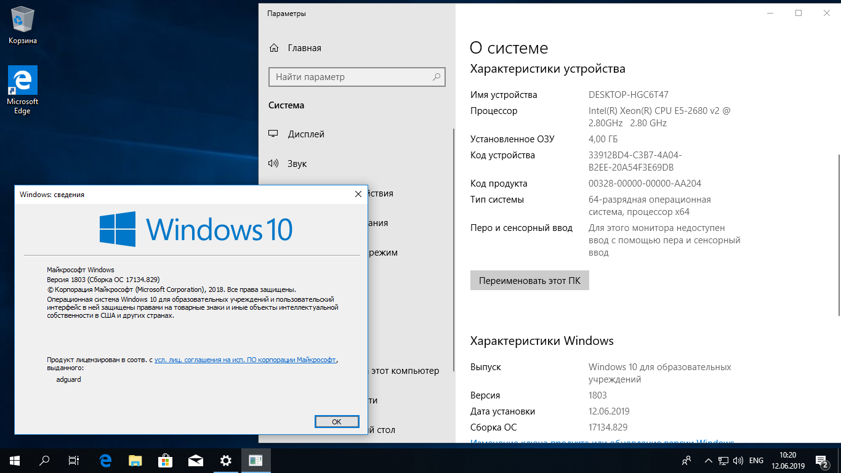Click the Windows 10 logo in dialog
841x473 pixels.
pos(196,229)
